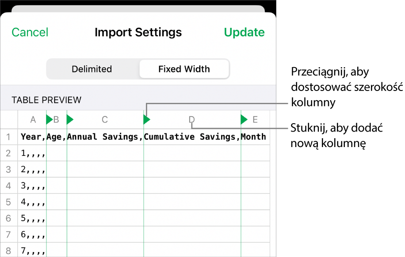405x257 pixels.
Task: Click the Month cell in column E
Action: (x=254, y=136)
